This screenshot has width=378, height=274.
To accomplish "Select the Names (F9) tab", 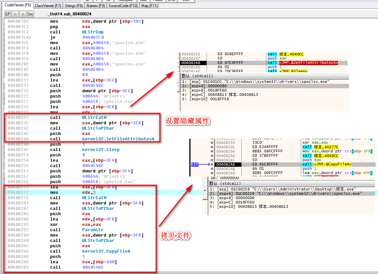I will 96,5.
